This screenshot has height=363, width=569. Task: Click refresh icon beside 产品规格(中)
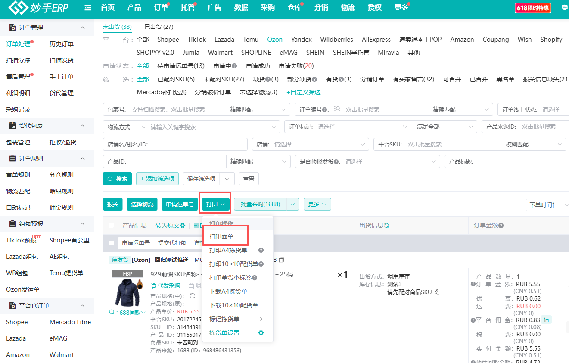click(x=193, y=296)
